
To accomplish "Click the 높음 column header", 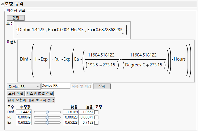I will [x=89, y=107].
